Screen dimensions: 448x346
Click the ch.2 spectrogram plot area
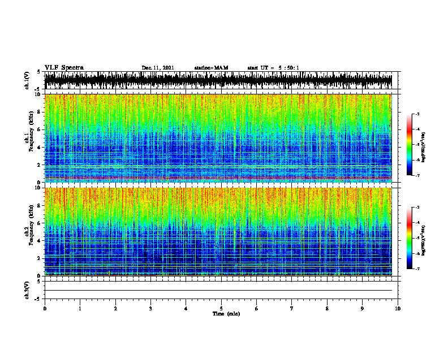point(218,232)
